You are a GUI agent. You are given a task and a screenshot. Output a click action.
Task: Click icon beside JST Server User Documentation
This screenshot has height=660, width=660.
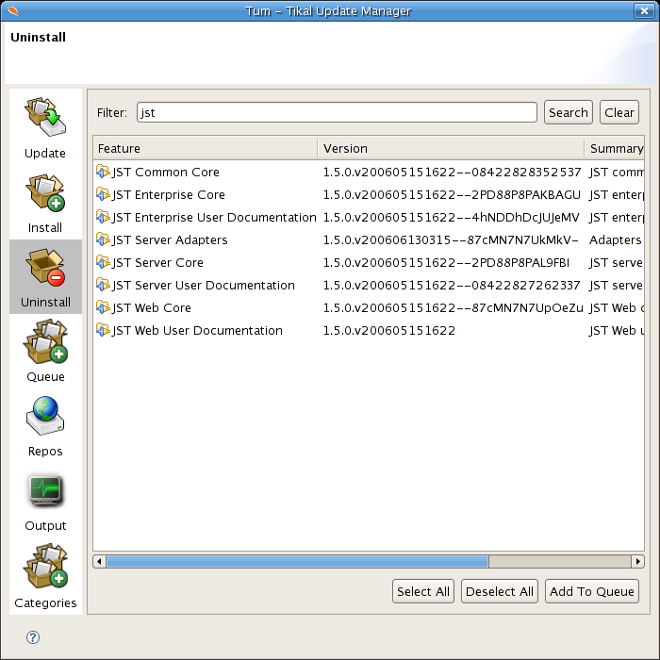pyautogui.click(x=102, y=285)
